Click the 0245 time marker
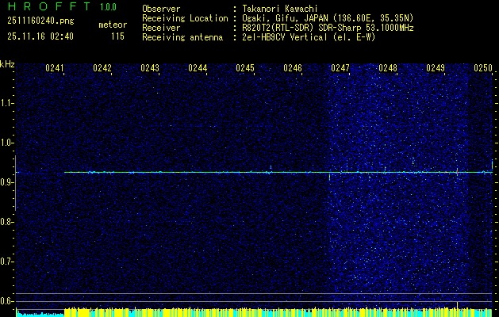Screen dimensions: 499x317 (x=245, y=68)
